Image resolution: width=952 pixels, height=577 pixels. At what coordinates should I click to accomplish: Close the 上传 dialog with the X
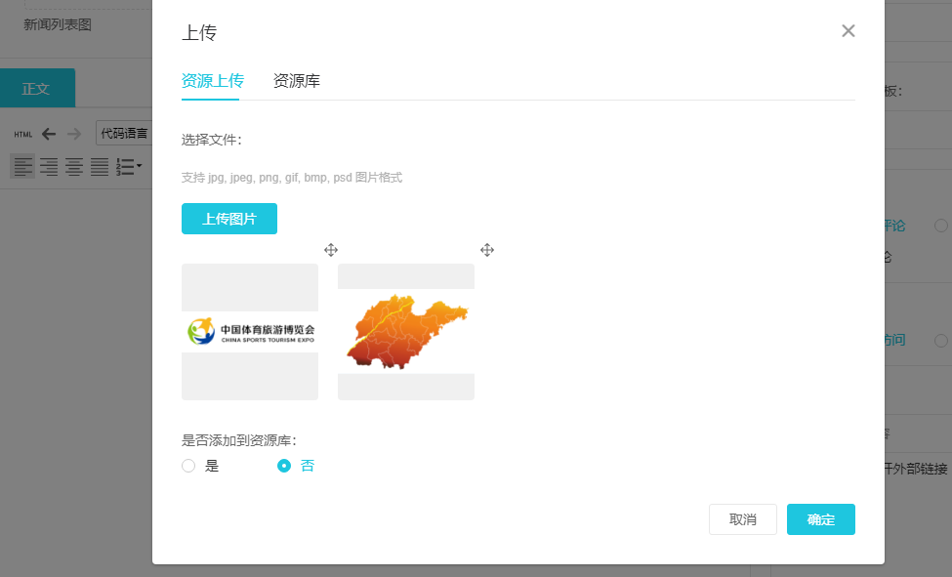(849, 31)
